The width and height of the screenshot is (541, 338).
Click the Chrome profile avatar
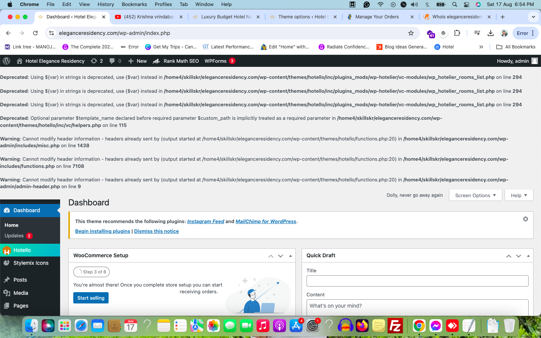(x=504, y=33)
